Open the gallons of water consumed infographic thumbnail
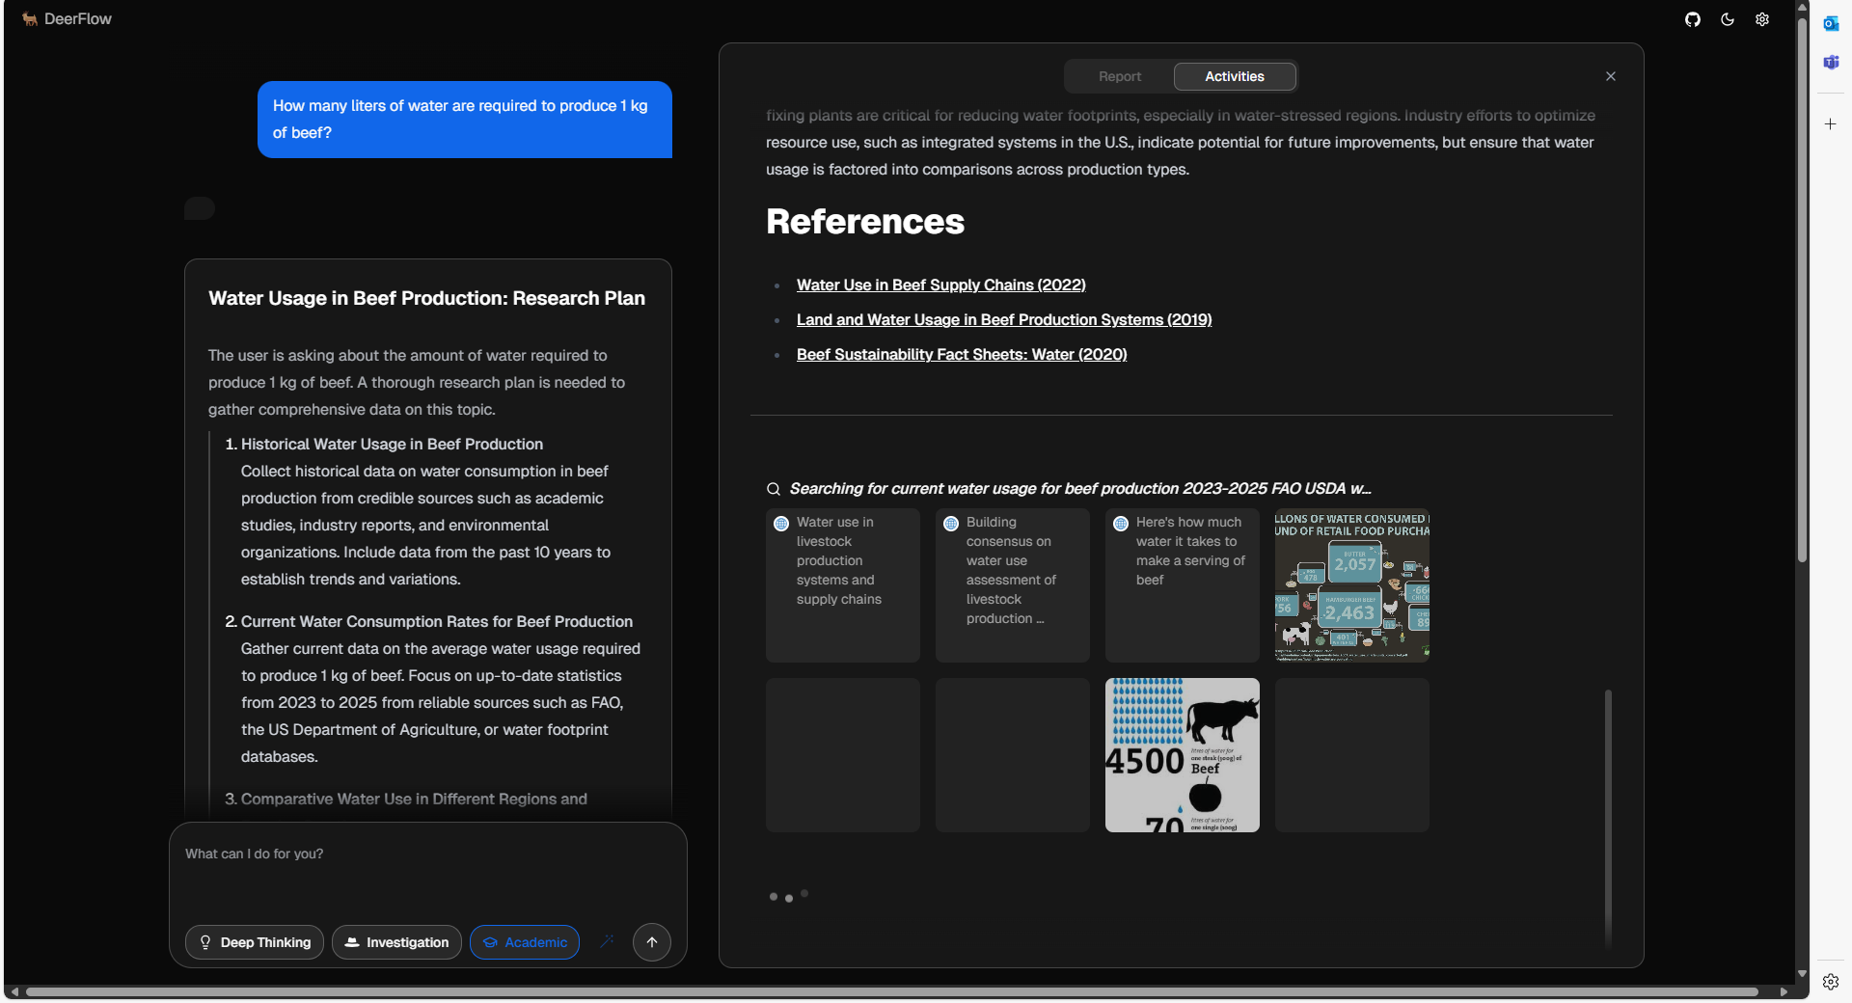 click(x=1352, y=585)
